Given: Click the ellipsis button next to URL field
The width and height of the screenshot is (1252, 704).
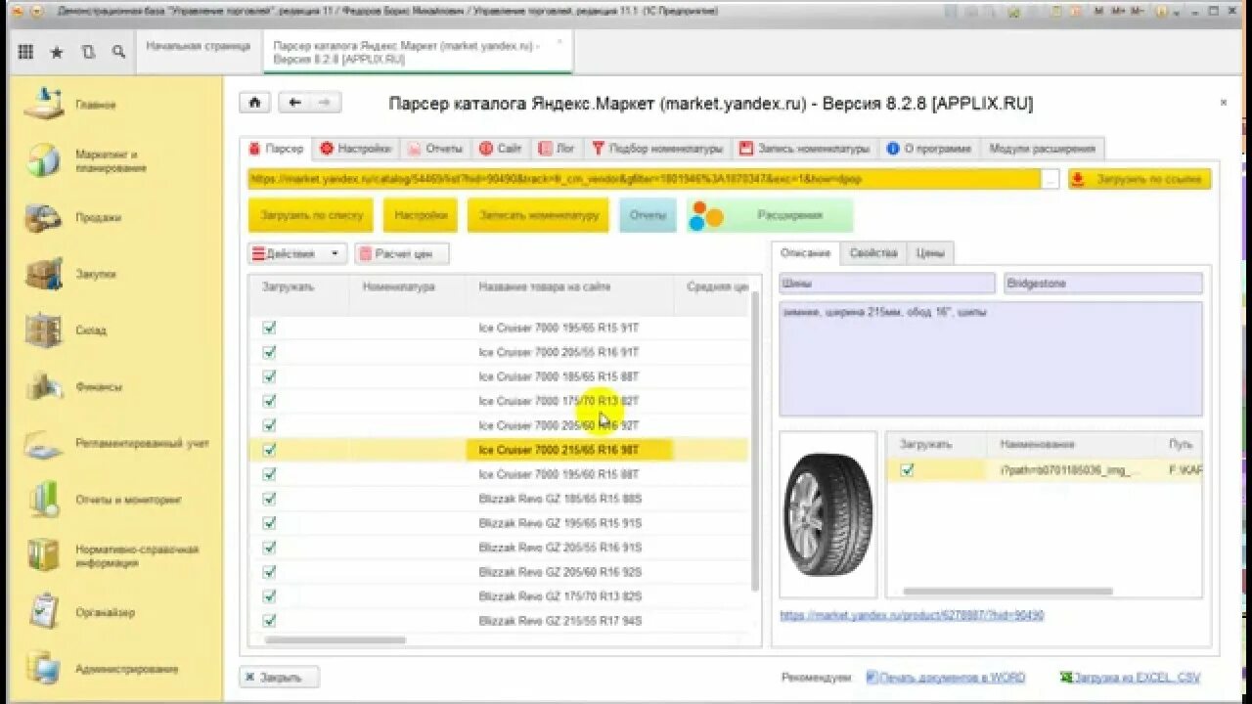Looking at the screenshot, I should pyautogui.click(x=1050, y=180).
